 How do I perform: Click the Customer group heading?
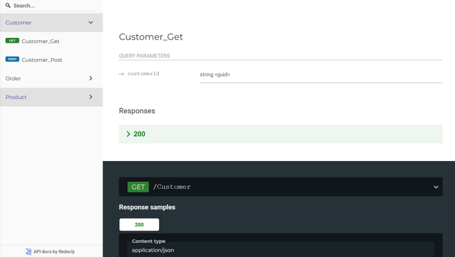coord(18,23)
